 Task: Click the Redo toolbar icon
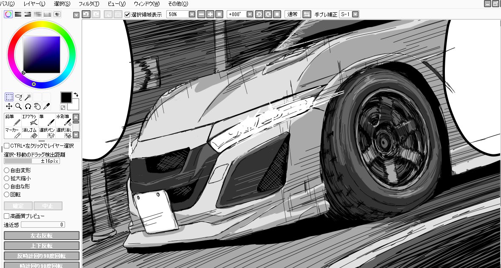click(x=96, y=14)
